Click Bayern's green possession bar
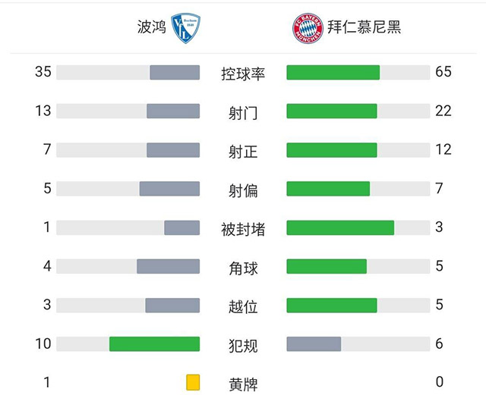Viewport: 486px width, 395px height. tap(333, 73)
